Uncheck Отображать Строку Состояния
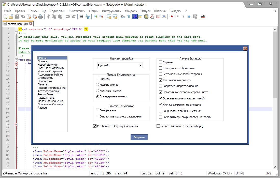 95,126
